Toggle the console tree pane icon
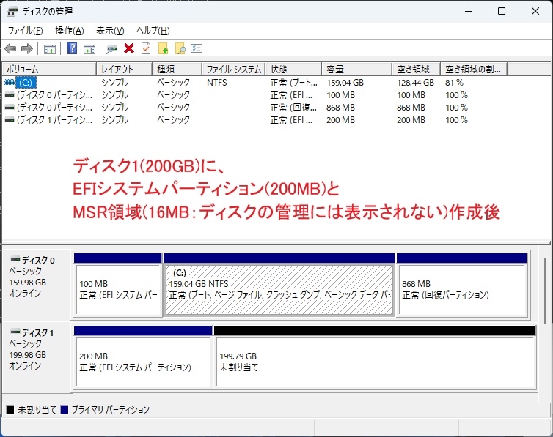This screenshot has width=553, height=437. click(x=50, y=48)
